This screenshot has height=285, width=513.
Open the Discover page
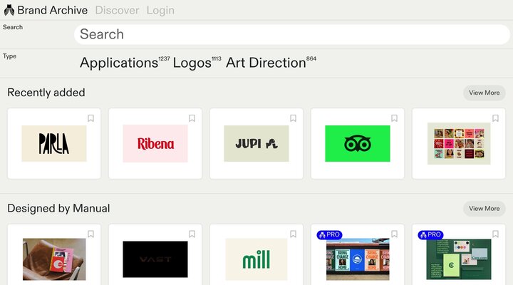coord(117,11)
